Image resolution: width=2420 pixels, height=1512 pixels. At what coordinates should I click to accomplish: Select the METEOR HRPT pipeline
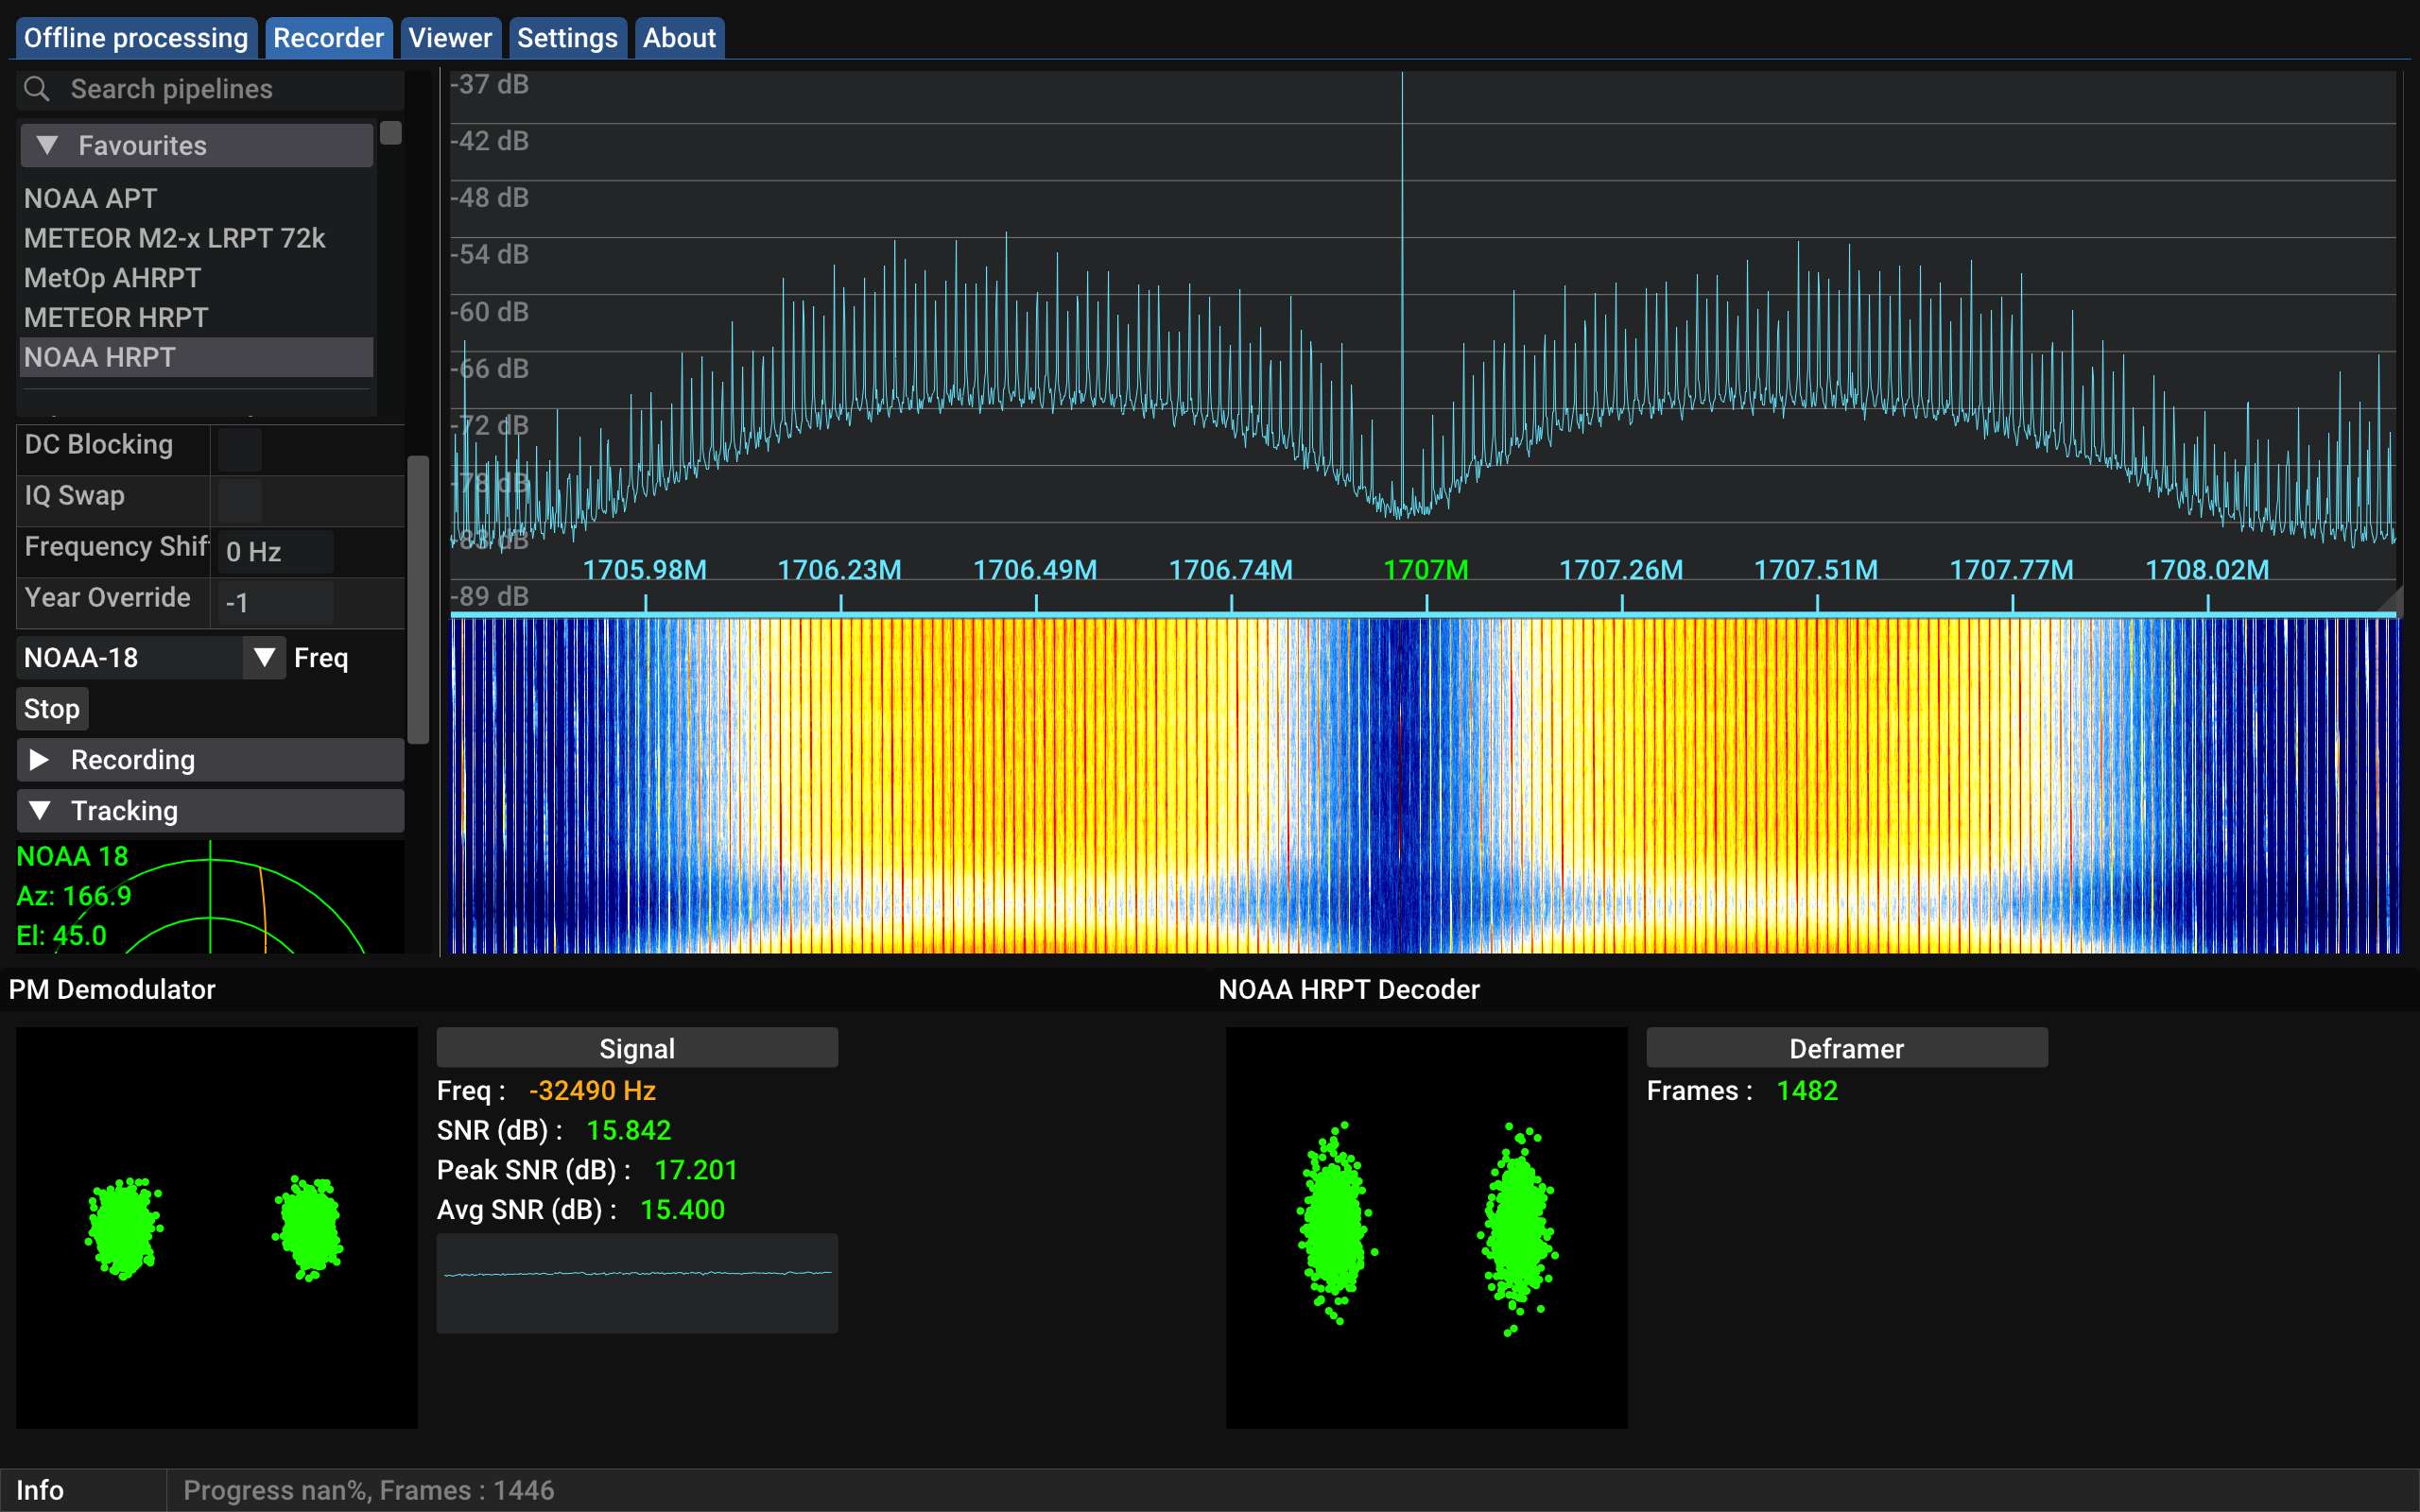115,317
